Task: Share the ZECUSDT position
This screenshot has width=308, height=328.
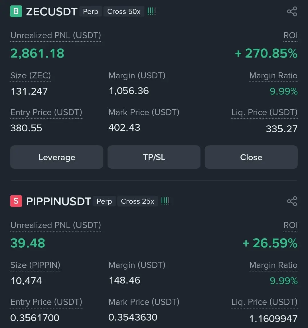Action: (x=292, y=11)
